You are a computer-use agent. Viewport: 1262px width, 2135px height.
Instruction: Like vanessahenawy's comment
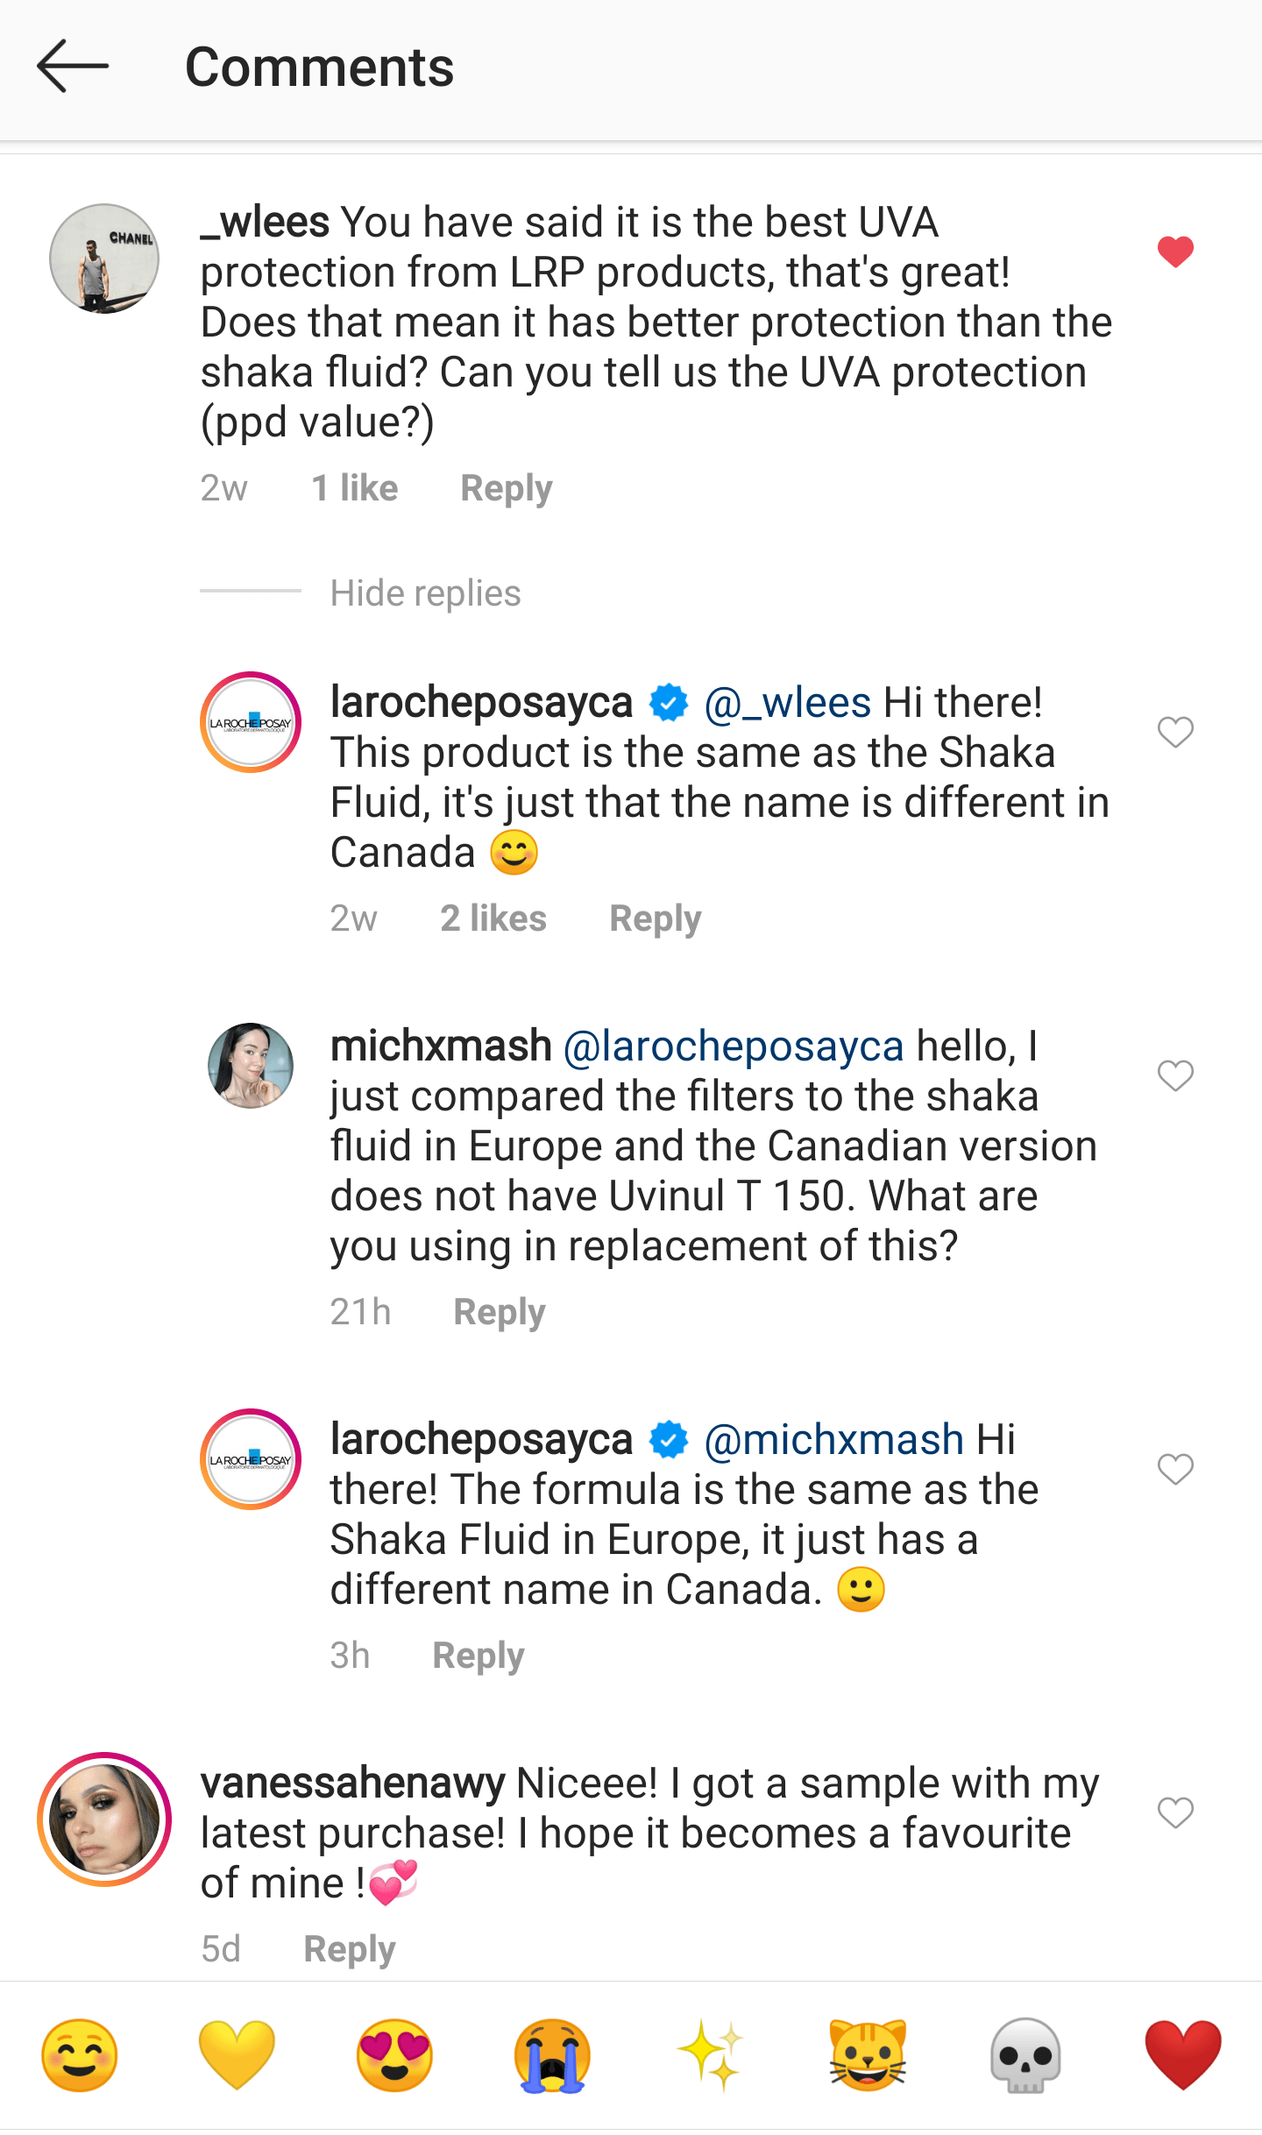click(x=1175, y=1812)
